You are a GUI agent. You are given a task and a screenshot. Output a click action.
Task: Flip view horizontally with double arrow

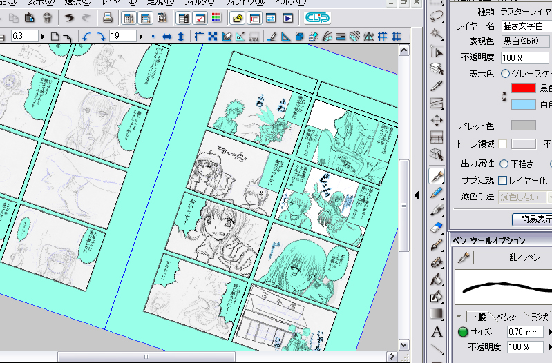click(166, 36)
